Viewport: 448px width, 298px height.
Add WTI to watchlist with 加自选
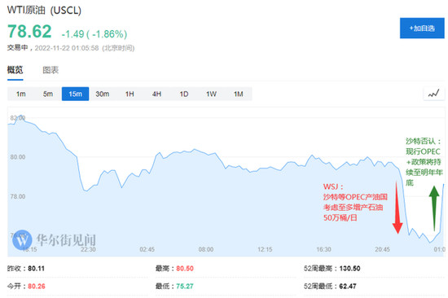(x=422, y=28)
